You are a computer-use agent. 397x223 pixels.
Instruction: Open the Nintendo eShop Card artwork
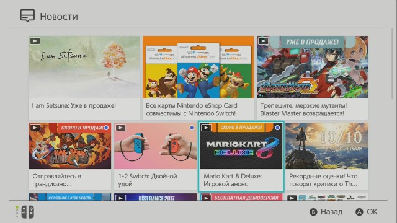pos(198,67)
